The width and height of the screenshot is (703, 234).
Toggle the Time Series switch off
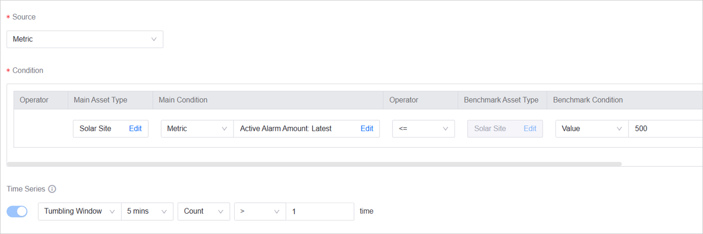pyautogui.click(x=17, y=212)
